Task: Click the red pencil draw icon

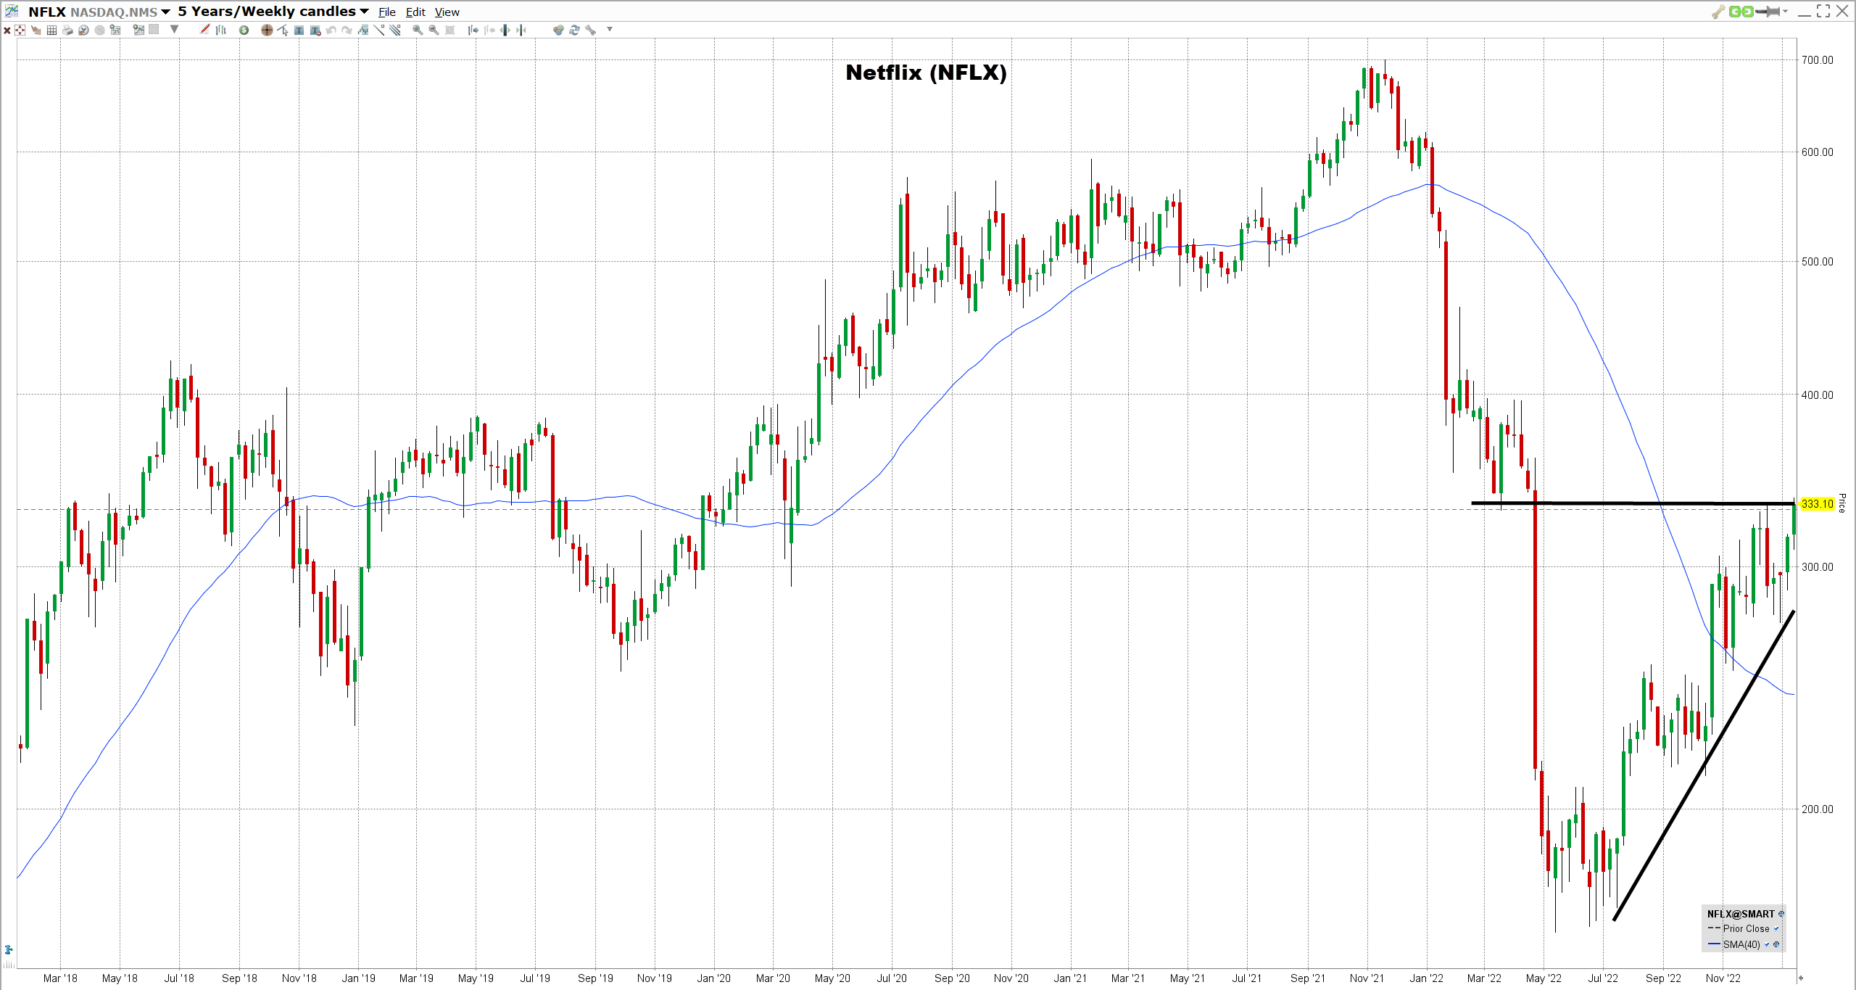Action: [x=204, y=29]
